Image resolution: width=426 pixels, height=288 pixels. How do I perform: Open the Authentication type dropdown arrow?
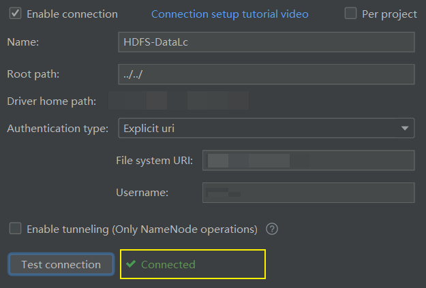click(x=406, y=127)
